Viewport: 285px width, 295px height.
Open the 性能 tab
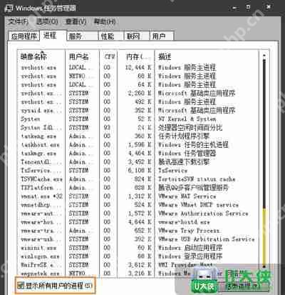click(x=111, y=36)
